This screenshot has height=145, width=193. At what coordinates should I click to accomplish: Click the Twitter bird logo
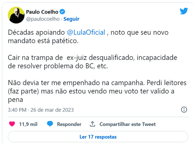pos(184,11)
